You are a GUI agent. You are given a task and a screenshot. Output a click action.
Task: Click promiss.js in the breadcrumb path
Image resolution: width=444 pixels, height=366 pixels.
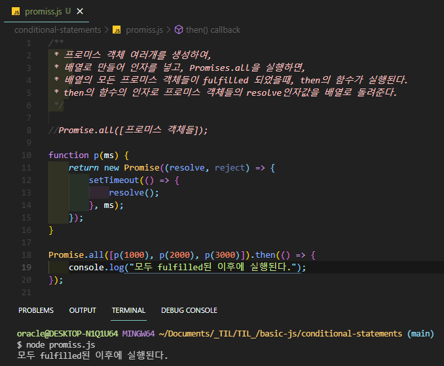144,30
